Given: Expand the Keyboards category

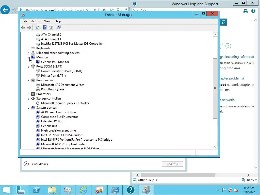Looking at the screenshot, I should click(x=28, y=48).
